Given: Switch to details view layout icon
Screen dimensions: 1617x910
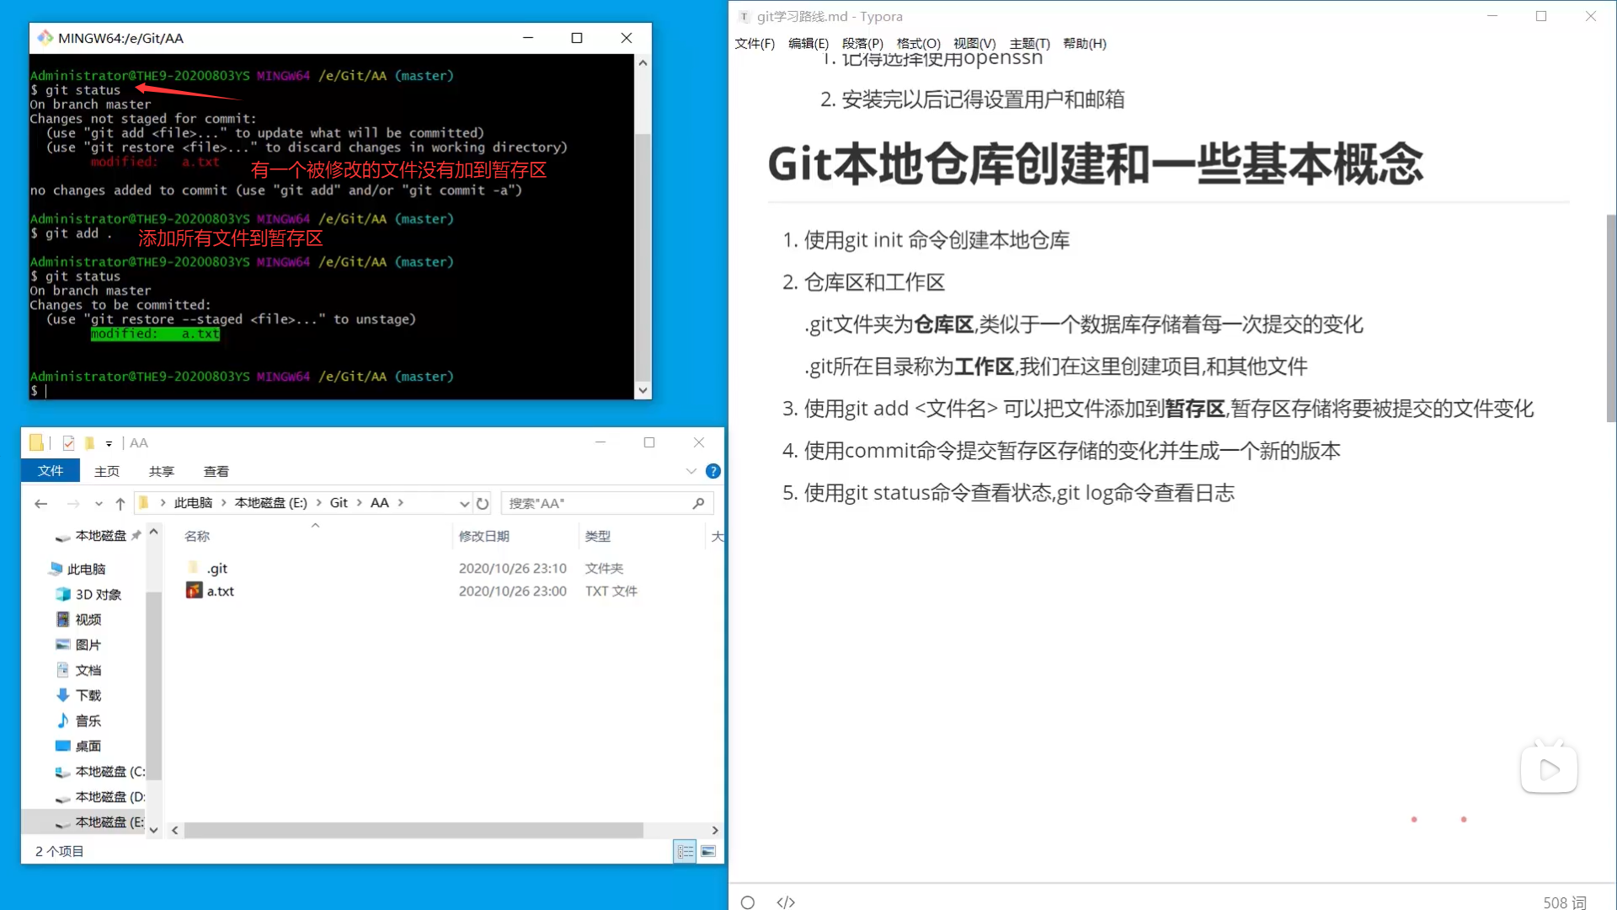Looking at the screenshot, I should [x=685, y=851].
